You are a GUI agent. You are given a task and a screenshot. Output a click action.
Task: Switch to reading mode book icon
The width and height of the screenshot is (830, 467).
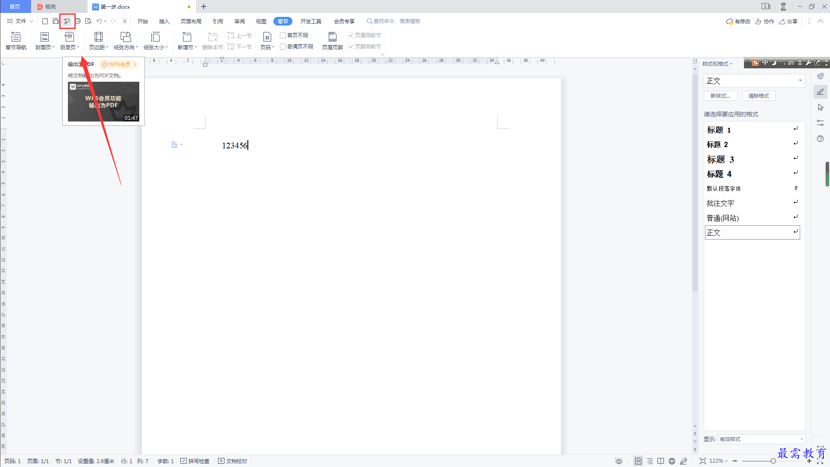660,461
